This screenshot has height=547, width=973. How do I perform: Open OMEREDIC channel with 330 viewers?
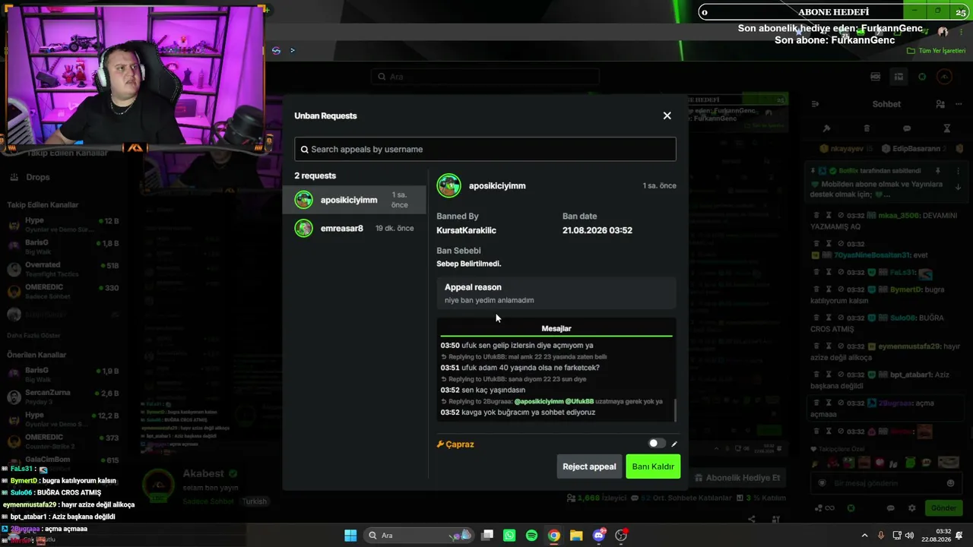64,291
